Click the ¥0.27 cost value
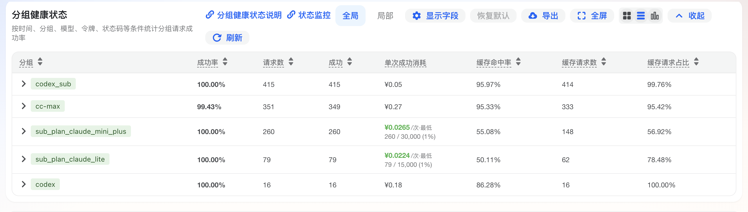 tap(393, 107)
